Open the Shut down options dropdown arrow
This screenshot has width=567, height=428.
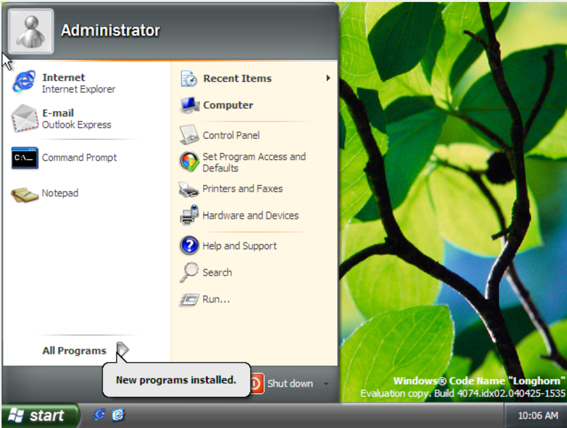click(x=326, y=384)
